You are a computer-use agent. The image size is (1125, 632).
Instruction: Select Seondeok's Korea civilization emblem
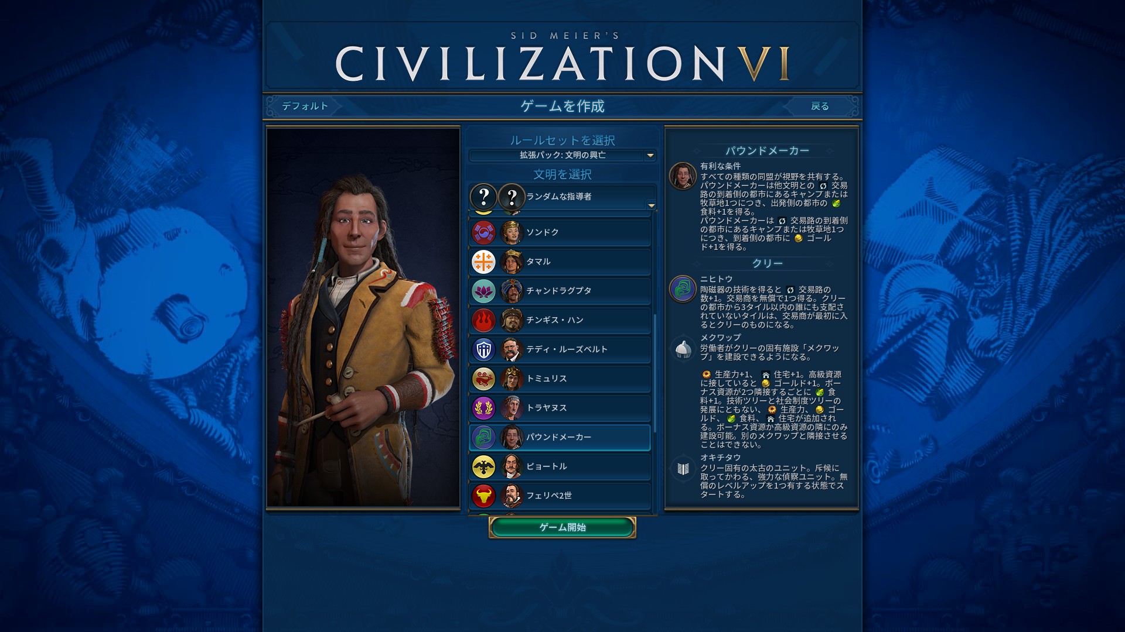[483, 232]
